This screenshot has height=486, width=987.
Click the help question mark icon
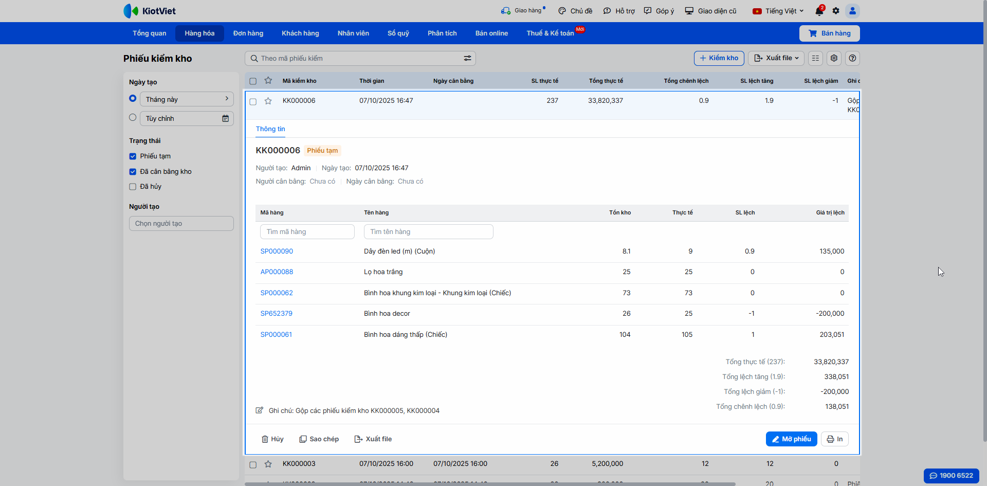(x=852, y=58)
